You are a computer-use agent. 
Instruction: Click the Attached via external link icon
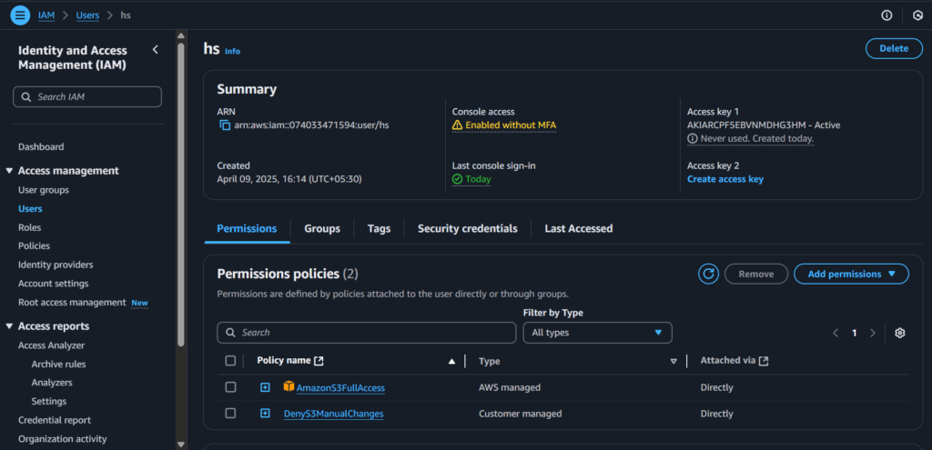(764, 360)
